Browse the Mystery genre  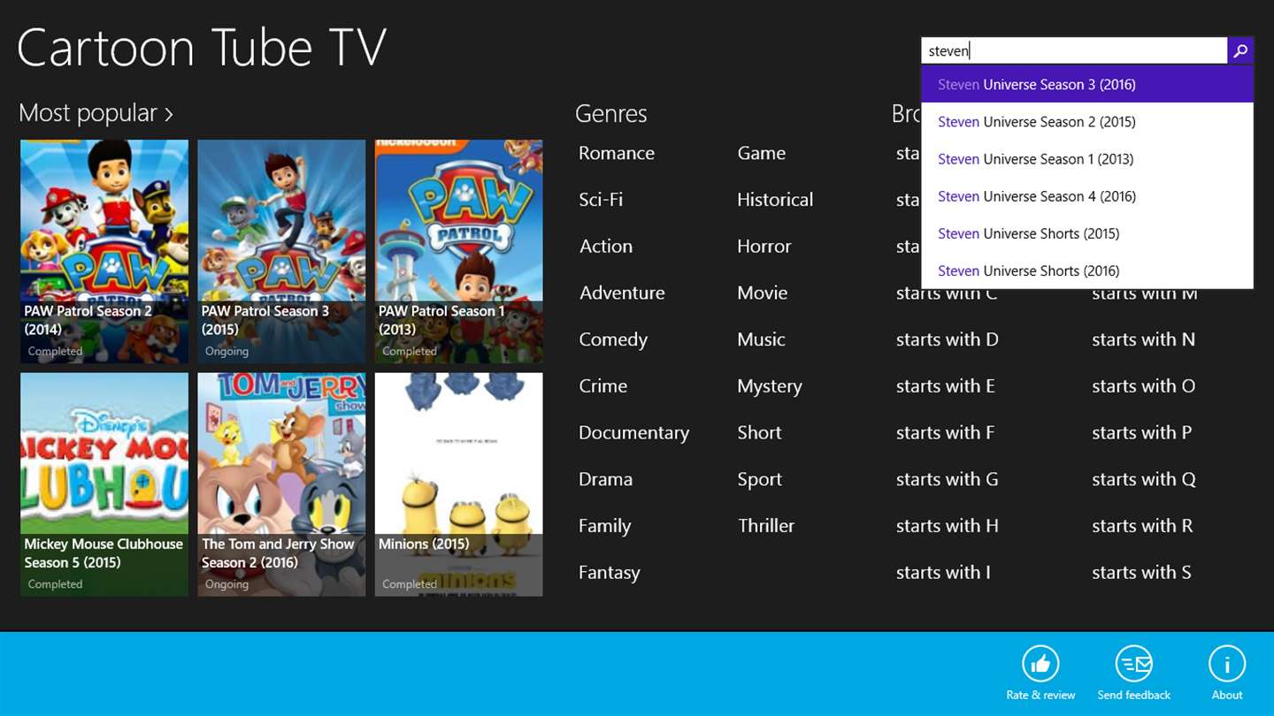[770, 386]
